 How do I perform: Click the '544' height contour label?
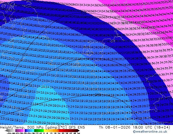point(98,94)
